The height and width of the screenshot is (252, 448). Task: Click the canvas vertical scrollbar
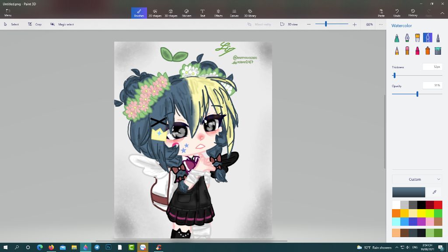(x=385, y=131)
